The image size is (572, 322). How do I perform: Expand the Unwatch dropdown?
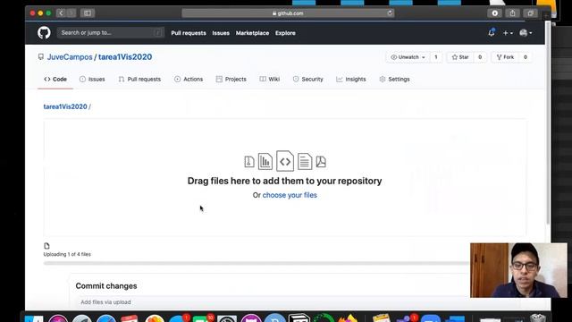point(408,57)
